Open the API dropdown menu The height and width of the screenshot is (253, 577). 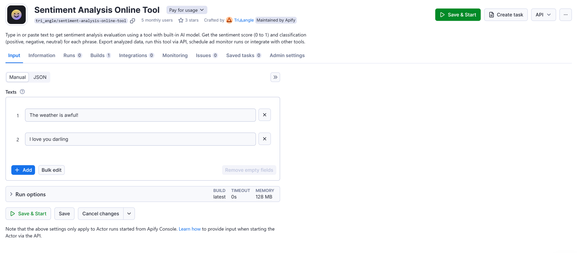pyautogui.click(x=543, y=15)
